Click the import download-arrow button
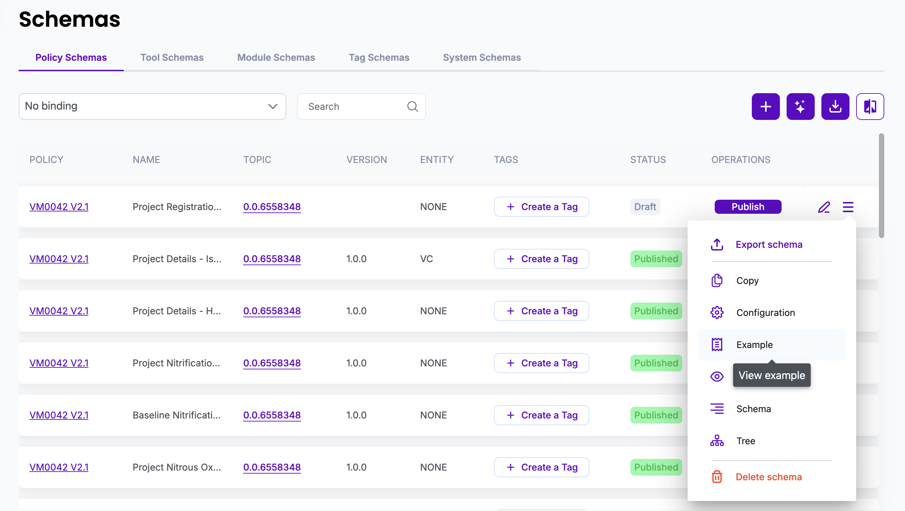Viewport: 905px width, 511px height. 835,106
